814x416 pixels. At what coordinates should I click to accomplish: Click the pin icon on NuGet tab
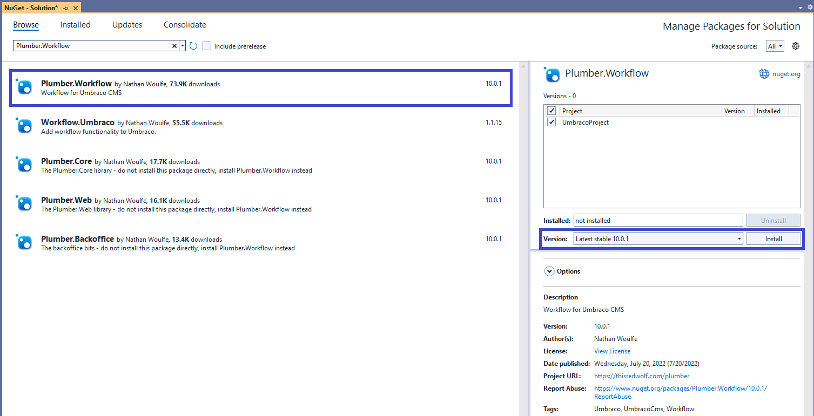pyautogui.click(x=65, y=8)
